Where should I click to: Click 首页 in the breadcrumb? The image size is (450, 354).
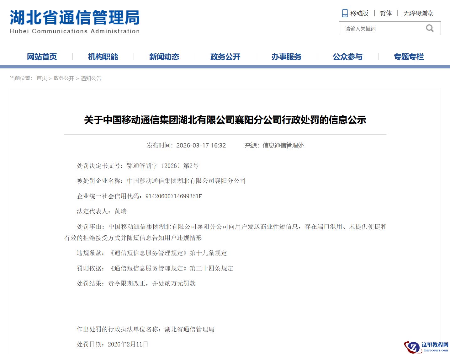[42, 78]
